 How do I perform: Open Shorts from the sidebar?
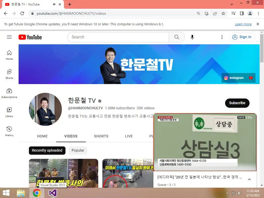[x=9, y=74]
